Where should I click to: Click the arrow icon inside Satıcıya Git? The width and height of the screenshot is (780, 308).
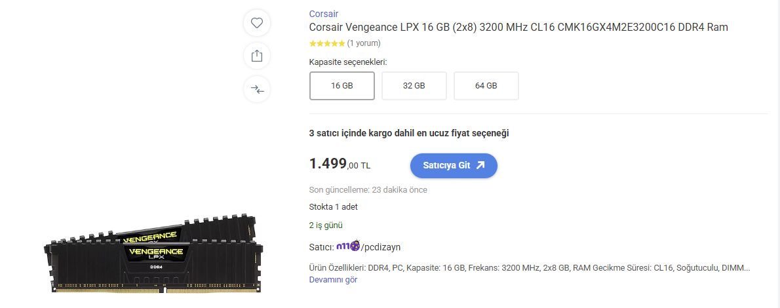tap(480, 166)
